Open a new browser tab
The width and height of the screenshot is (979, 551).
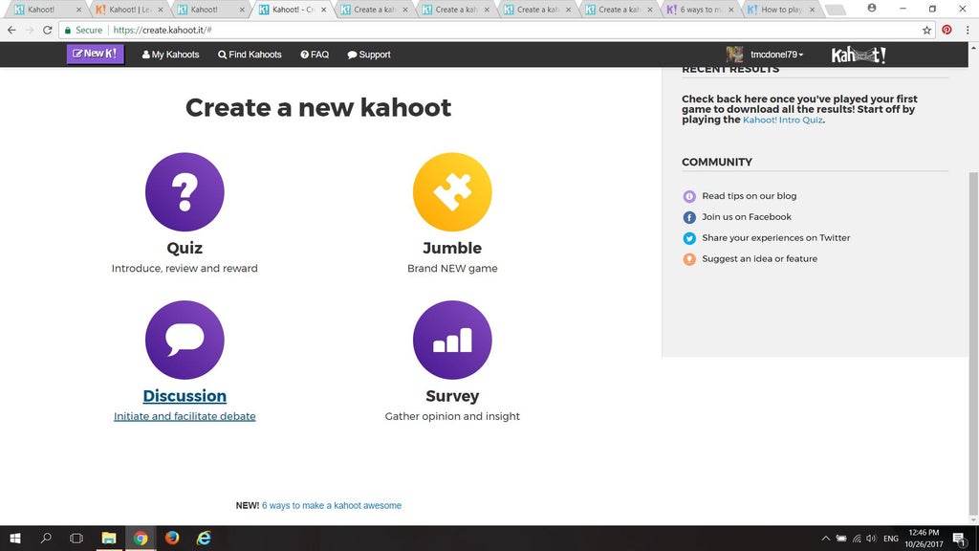pos(835,10)
